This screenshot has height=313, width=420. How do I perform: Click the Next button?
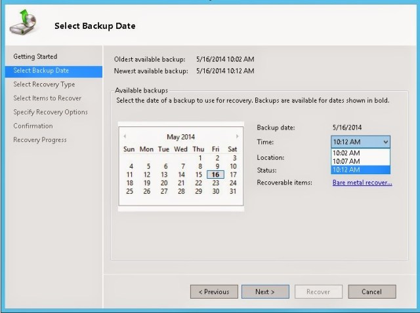coord(265,291)
